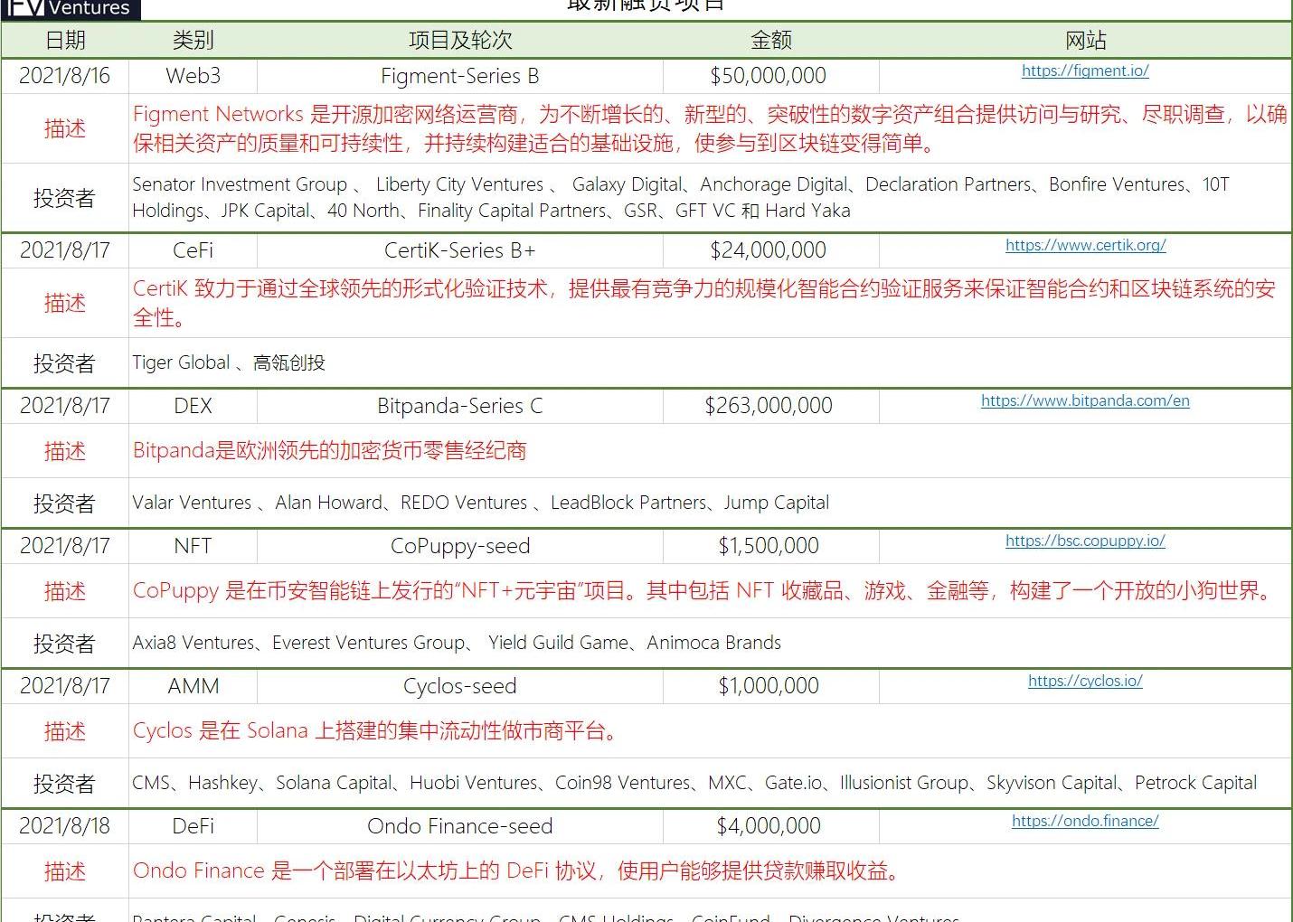Click the Bitpanda description text in red
The image size is (1293, 922).
[329, 451]
